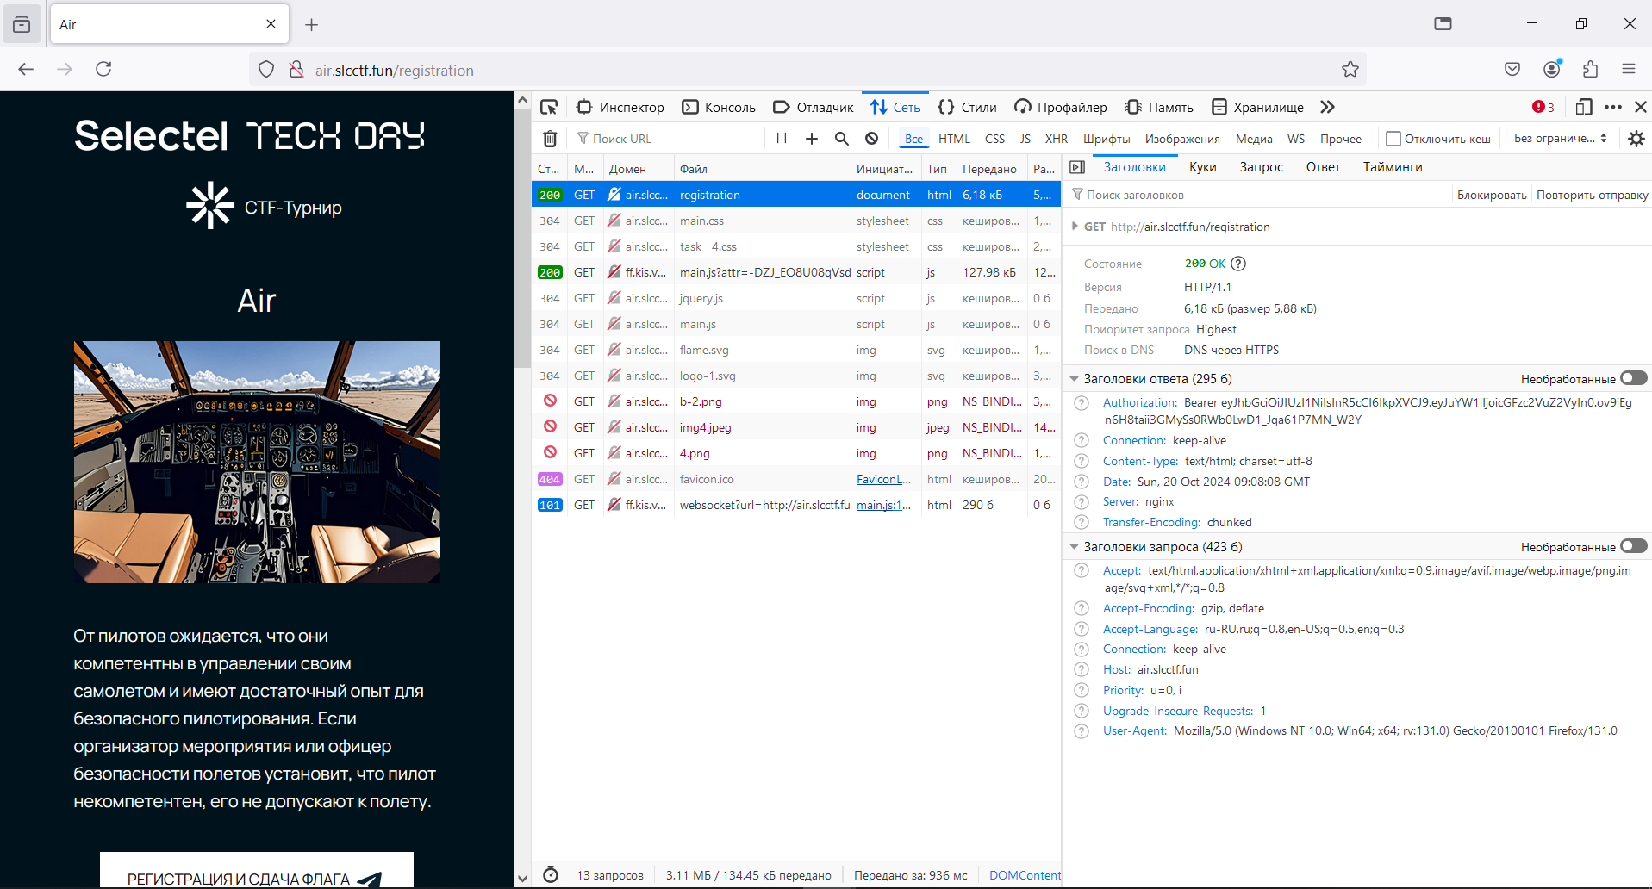Filter requests by WS type
Image resolution: width=1652 pixels, height=889 pixels.
pyautogui.click(x=1295, y=139)
